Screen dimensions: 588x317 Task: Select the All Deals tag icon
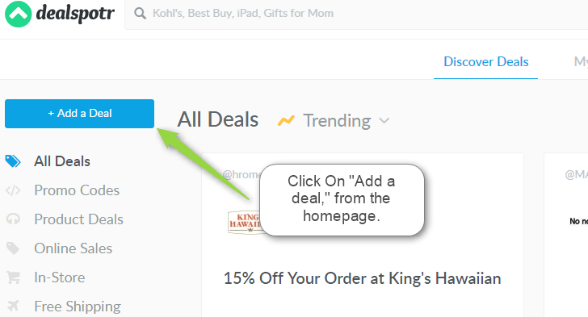pos(13,161)
